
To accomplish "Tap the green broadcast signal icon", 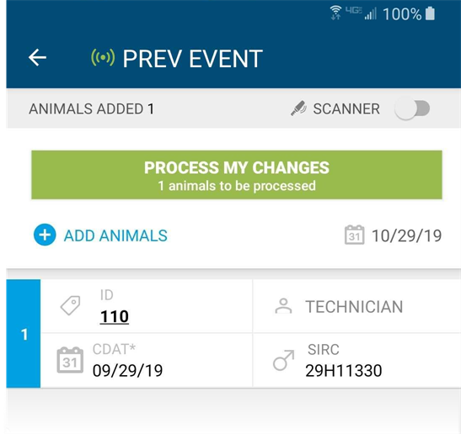I will point(103,57).
